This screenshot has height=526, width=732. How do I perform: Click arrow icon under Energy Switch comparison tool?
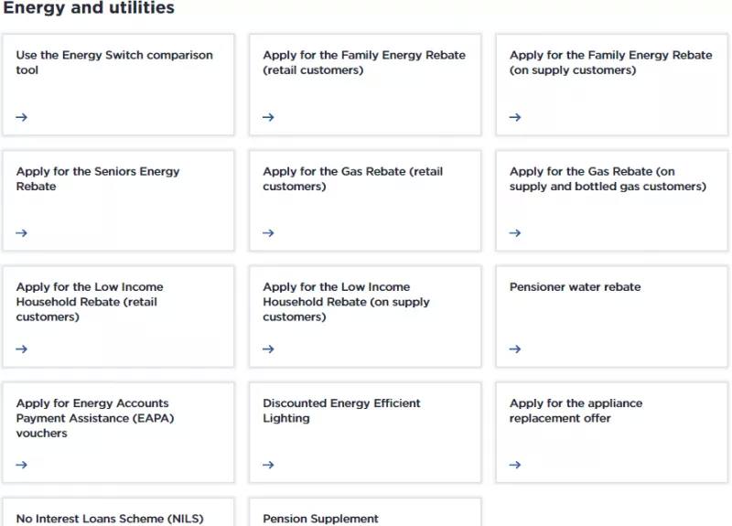(x=21, y=117)
